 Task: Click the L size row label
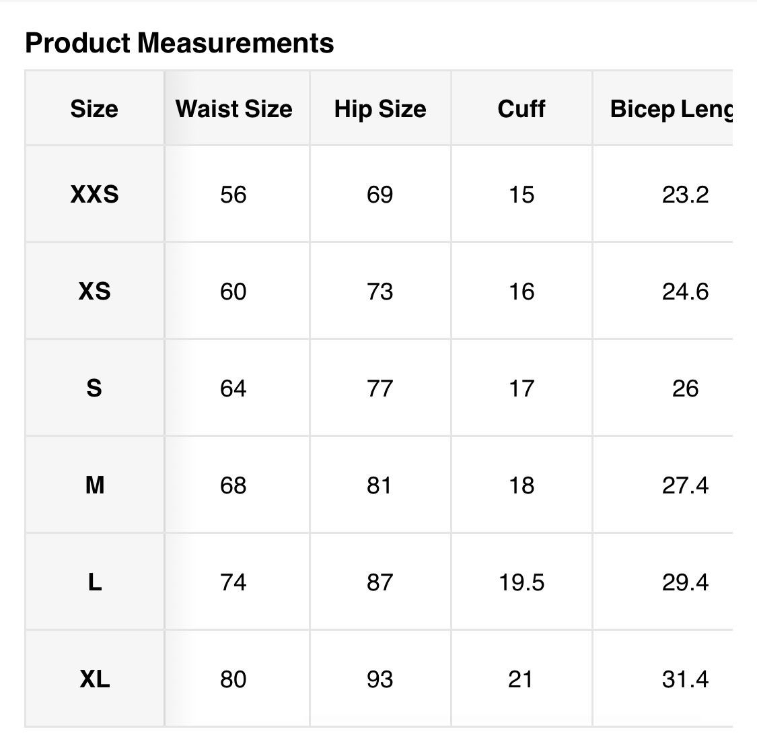(94, 582)
